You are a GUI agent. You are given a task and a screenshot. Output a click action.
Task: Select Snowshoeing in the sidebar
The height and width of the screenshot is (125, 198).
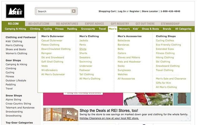(13, 116)
